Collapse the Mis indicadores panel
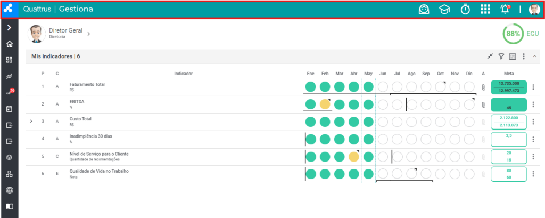The height and width of the screenshot is (218, 545). point(534,56)
